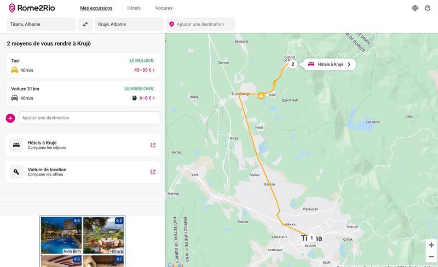Click heading 2 moyens de vous rendre à Krujë
The width and height of the screenshot is (438, 267).
click(x=49, y=43)
